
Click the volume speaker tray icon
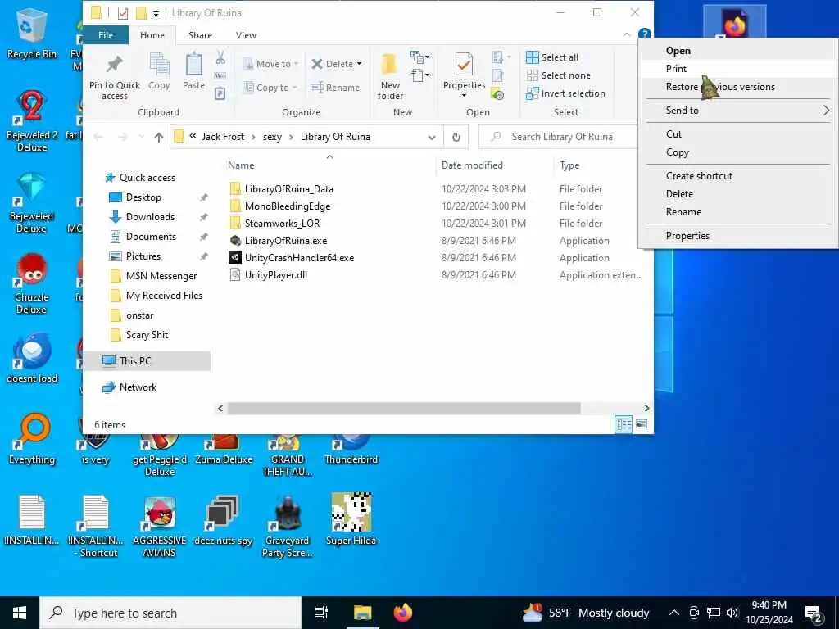pos(732,613)
